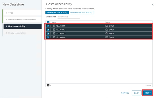
Task: Select host address 10.1.168.113 text
Action: [61, 30]
